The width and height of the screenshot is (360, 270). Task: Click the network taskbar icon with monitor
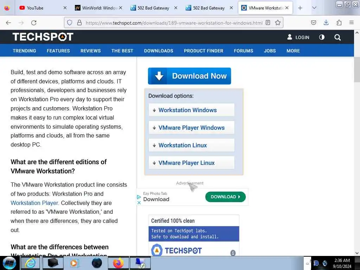[140, 263]
